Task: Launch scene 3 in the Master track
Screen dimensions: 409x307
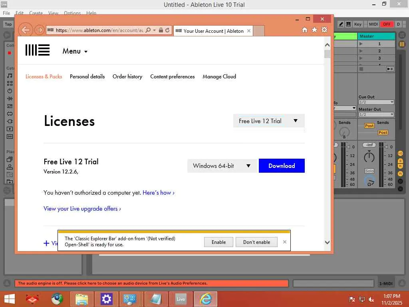Action: (361, 58)
